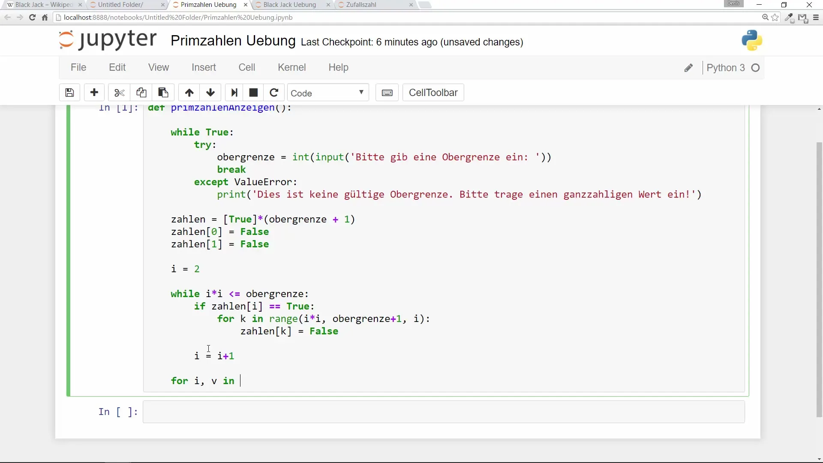
Task: Open browser zoom magnifier icon
Action: pos(765,18)
